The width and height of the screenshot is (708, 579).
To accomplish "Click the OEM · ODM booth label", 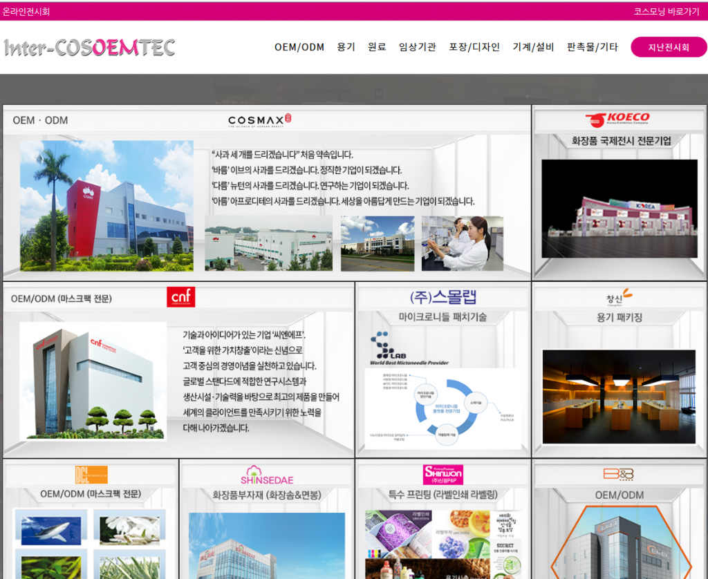I will coord(40,120).
